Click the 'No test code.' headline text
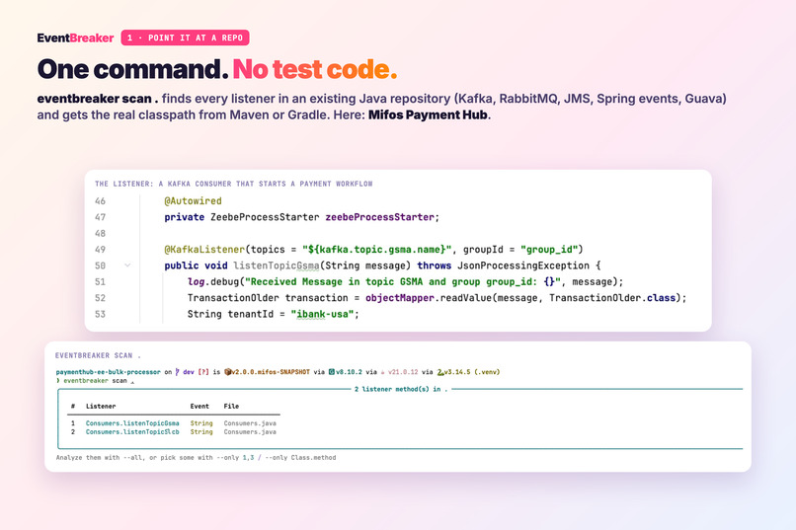The image size is (796, 530). 315,69
